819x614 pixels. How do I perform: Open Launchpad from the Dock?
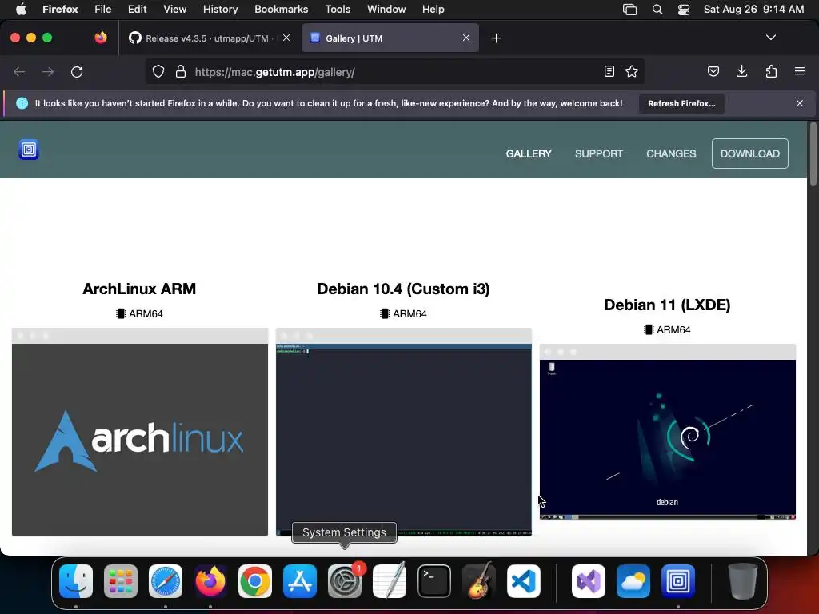121,581
